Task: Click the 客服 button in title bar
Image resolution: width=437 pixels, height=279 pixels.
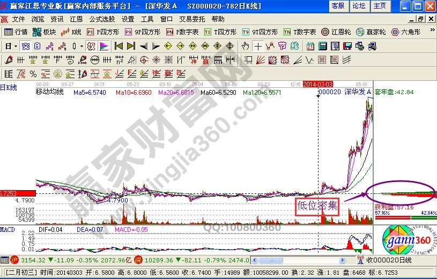Action: click(338, 5)
